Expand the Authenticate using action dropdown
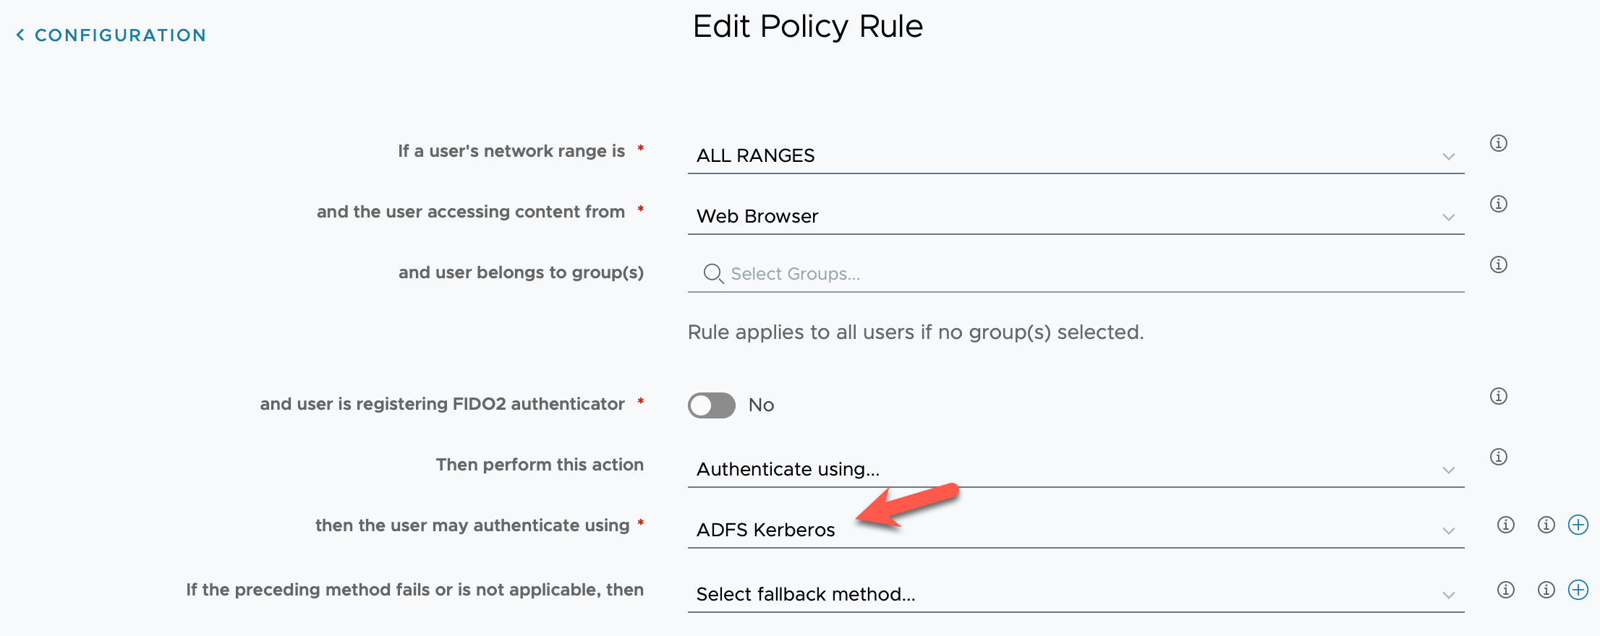Viewport: 1600px width, 636px height. point(1075,470)
